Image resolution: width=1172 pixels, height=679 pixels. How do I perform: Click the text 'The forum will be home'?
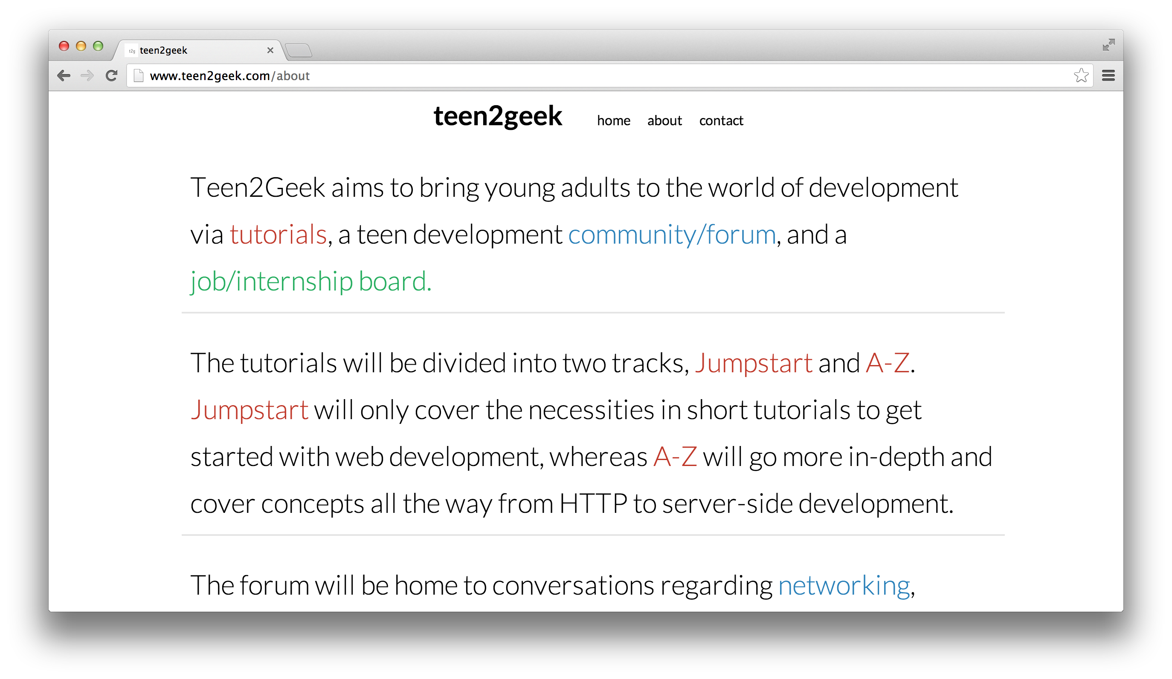324,585
